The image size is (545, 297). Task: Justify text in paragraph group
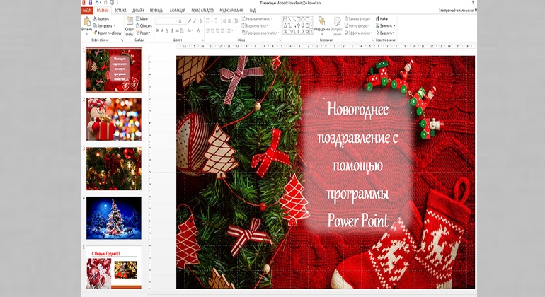tap(222, 30)
